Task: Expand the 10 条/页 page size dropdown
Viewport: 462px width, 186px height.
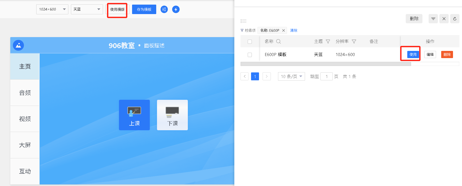Action: (x=291, y=76)
